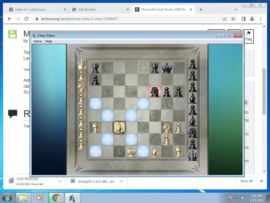
Task: Click the reviews speech bubble icon
Action: point(13,114)
